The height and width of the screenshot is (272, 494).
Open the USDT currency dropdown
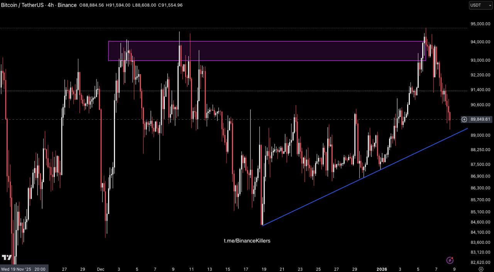click(x=480, y=5)
